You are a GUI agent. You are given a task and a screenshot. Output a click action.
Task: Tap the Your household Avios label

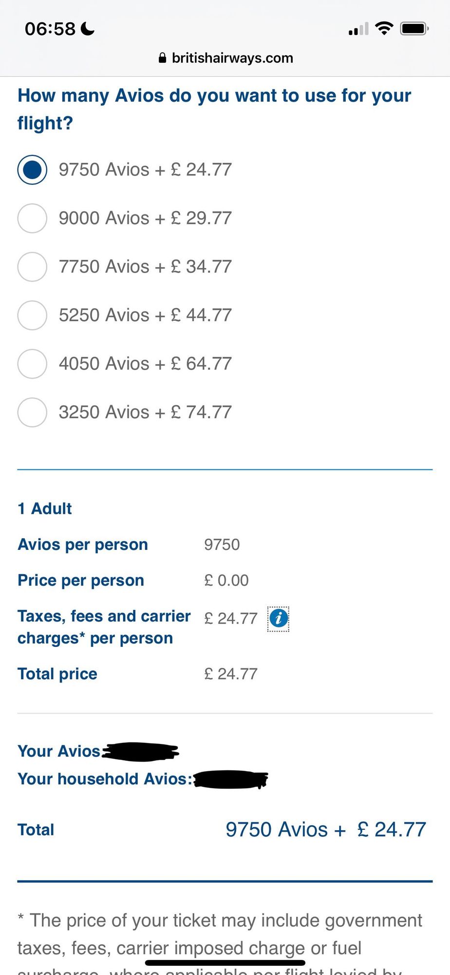105,779
